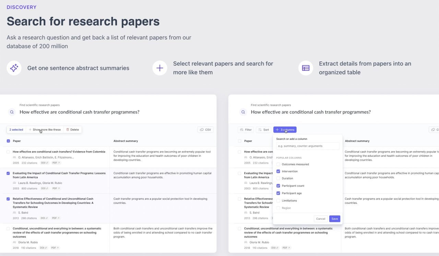Click the search magnifier icon in right panel
Image resolution: width=439 pixels, height=256 pixels.
(x=243, y=112)
